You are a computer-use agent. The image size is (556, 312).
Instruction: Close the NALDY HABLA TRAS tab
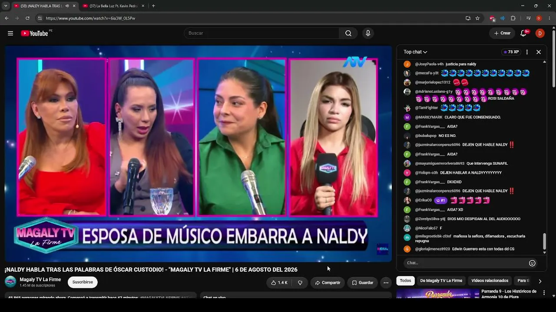click(x=74, y=6)
